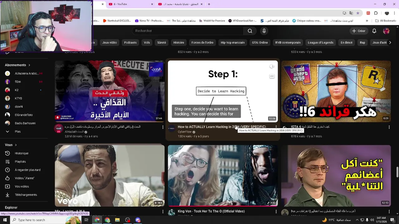Show hidden bookmarks with double chevron
Viewport: 399px width, 224px height.
click(367, 21)
